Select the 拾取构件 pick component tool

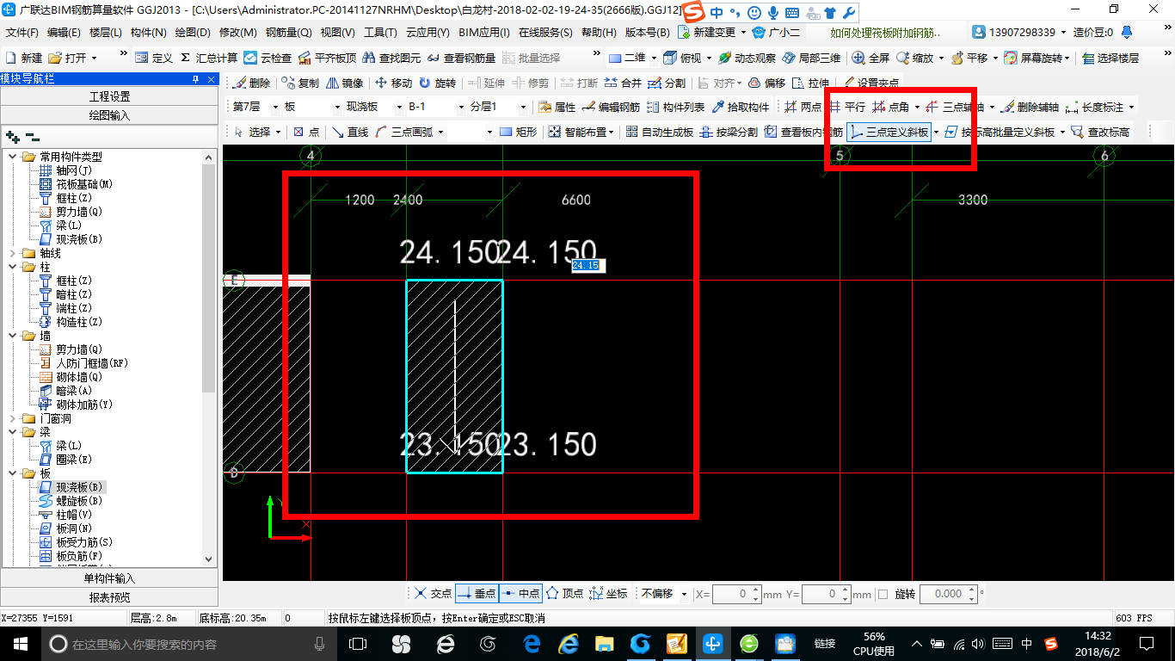tap(740, 108)
